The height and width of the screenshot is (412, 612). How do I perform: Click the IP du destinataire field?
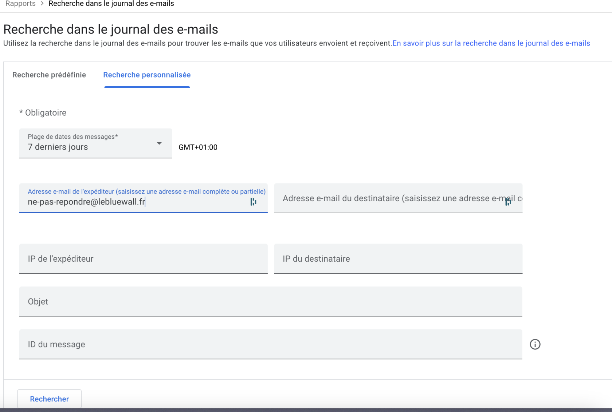click(x=398, y=259)
